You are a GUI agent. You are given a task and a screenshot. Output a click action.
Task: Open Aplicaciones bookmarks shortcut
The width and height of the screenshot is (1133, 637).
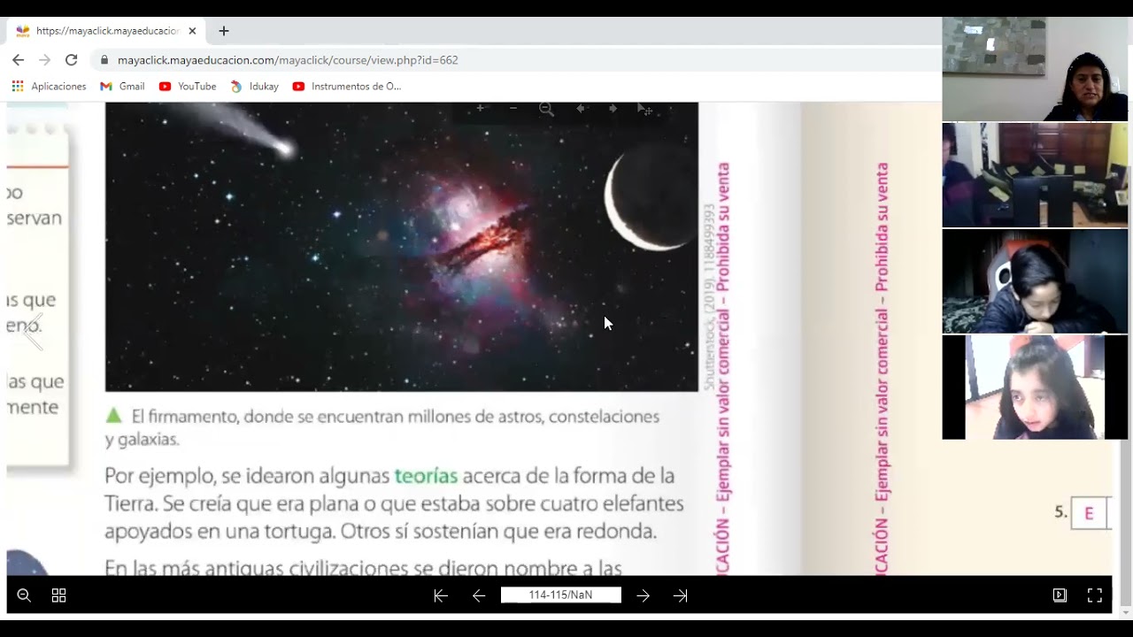49,87
